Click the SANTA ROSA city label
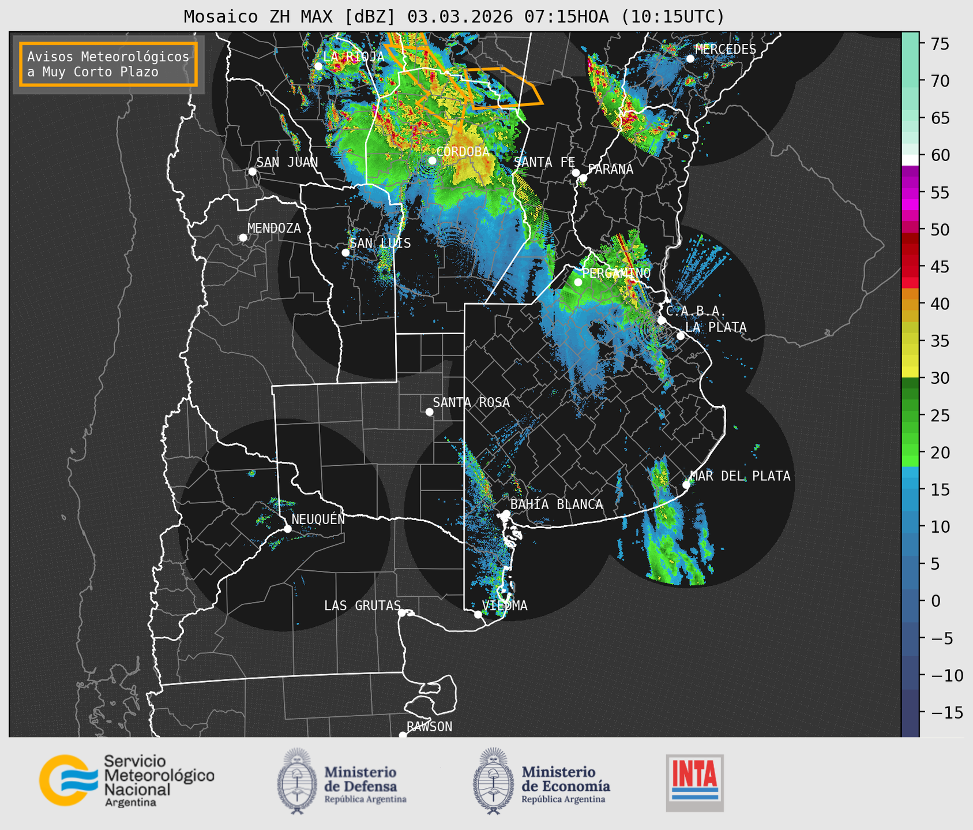Screen dimensions: 973x830 click(x=471, y=402)
